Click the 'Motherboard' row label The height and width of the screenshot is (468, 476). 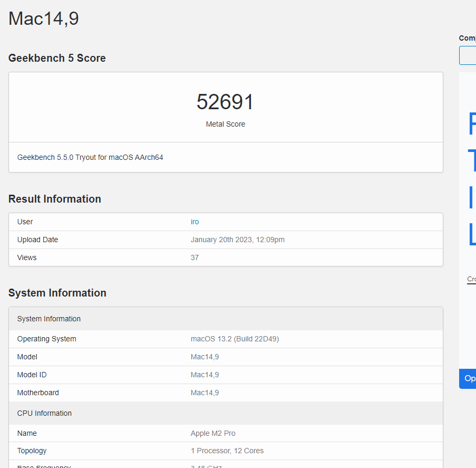click(x=38, y=393)
